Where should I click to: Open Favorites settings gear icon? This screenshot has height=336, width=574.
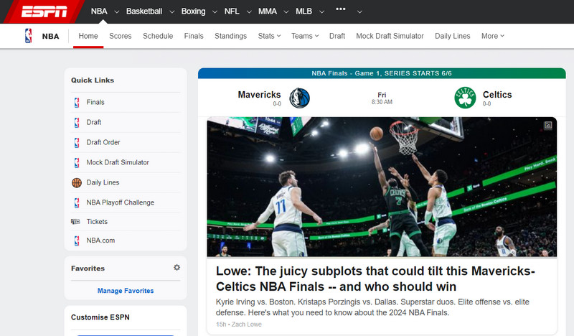tap(177, 268)
